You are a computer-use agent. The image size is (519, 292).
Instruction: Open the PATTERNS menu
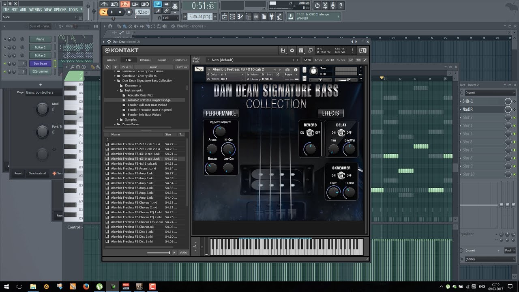tap(35, 10)
